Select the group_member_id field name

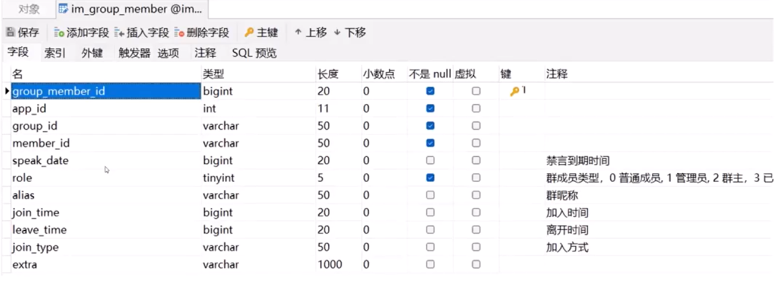[x=106, y=91]
